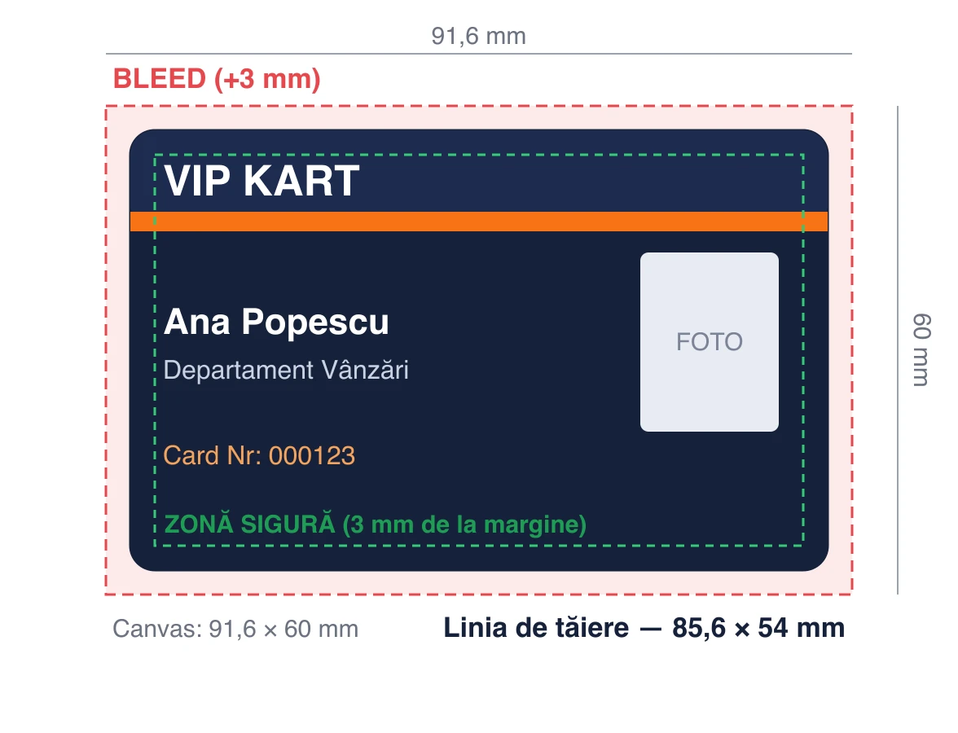Click the green dashed safe-zone border top
958x733 pixels.
pyautogui.click(x=479, y=155)
